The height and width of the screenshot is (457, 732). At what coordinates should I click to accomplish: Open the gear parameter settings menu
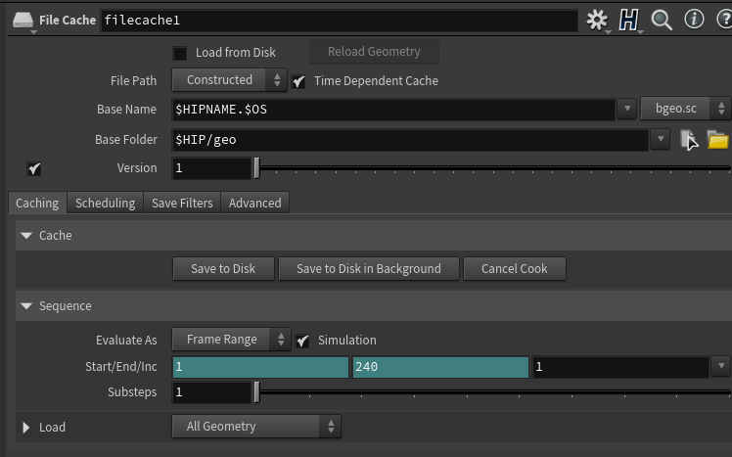[596, 20]
